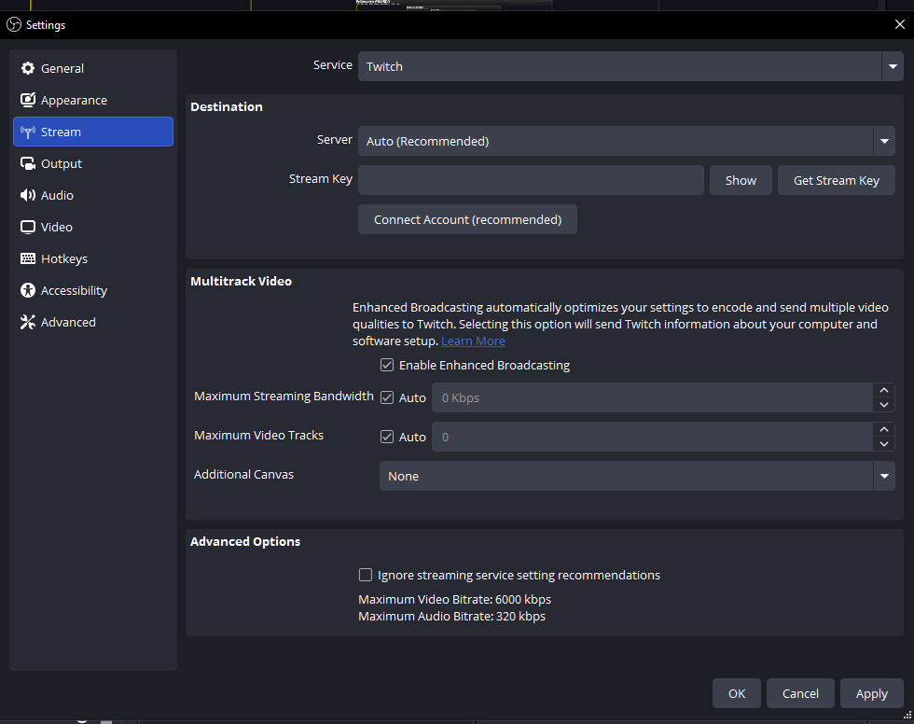This screenshot has height=724, width=914.
Task: Click Connect Account (recommended)
Action: [467, 218]
